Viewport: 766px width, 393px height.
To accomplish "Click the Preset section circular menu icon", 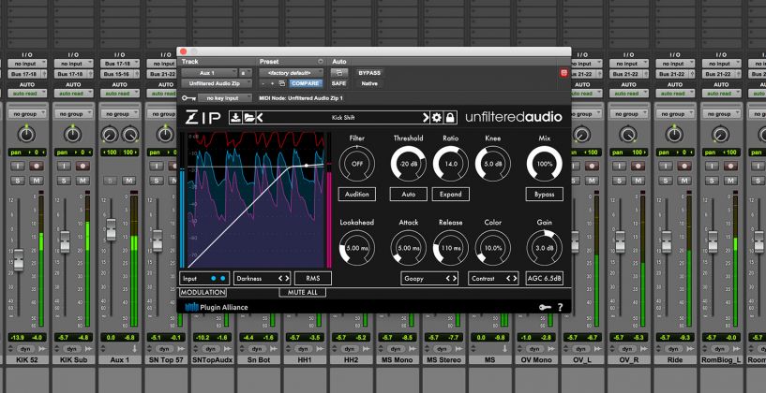I will click(321, 62).
